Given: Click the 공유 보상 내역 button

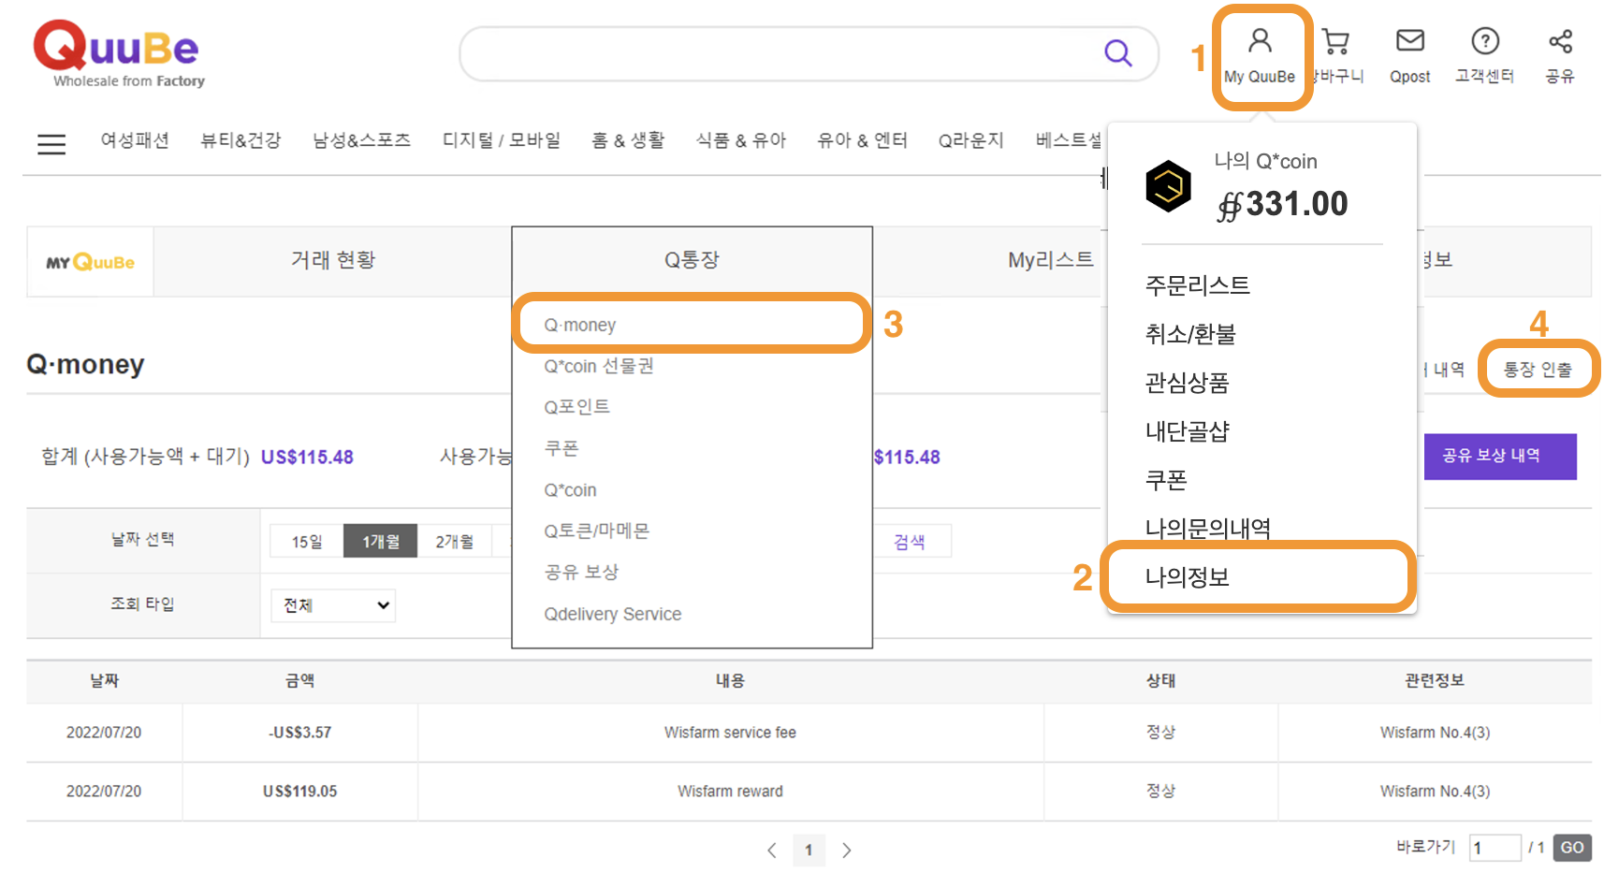Looking at the screenshot, I should click(1500, 457).
